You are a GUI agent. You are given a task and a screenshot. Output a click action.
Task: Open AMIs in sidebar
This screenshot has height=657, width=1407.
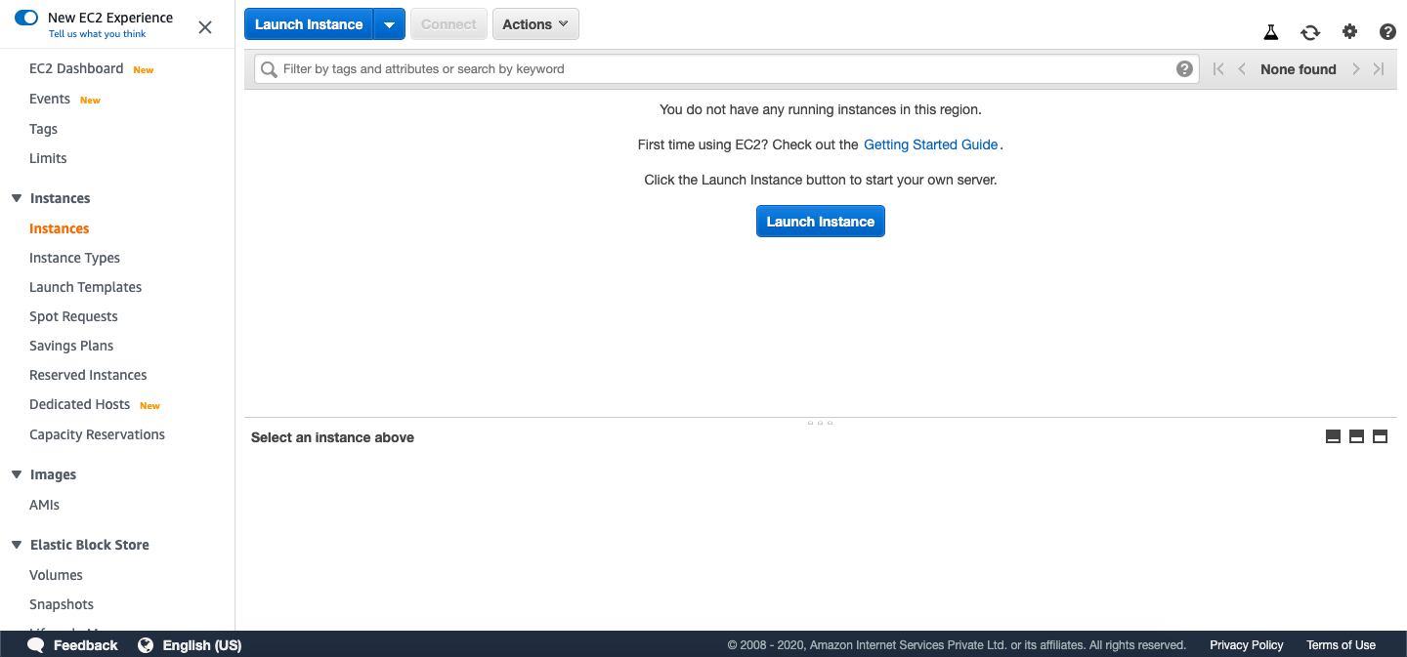[44, 505]
